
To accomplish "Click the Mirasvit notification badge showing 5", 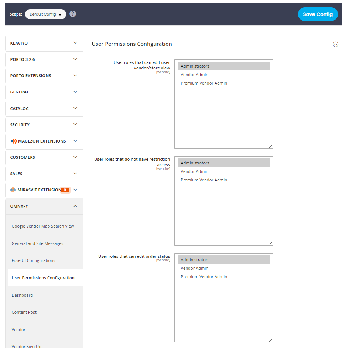I will (65, 190).
